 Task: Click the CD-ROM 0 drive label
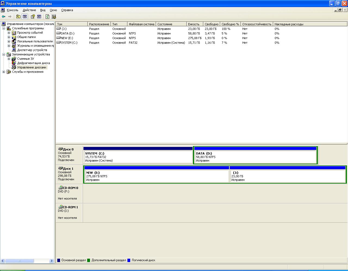pyautogui.click(x=70, y=188)
